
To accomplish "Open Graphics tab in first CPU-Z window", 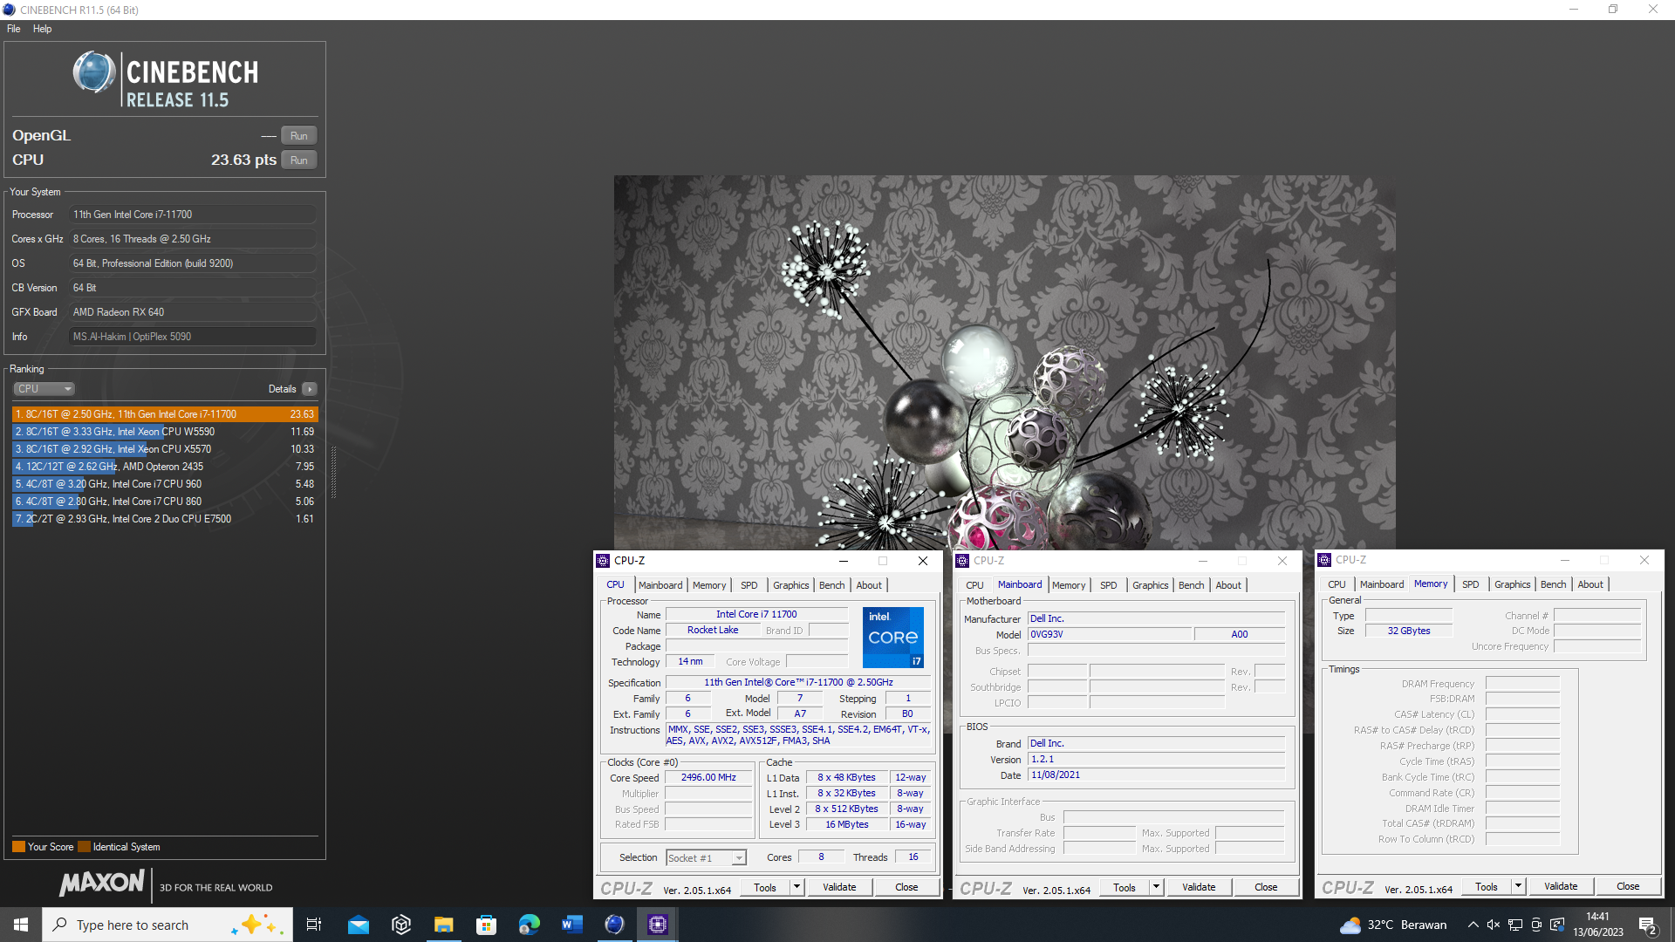I will (x=791, y=585).
